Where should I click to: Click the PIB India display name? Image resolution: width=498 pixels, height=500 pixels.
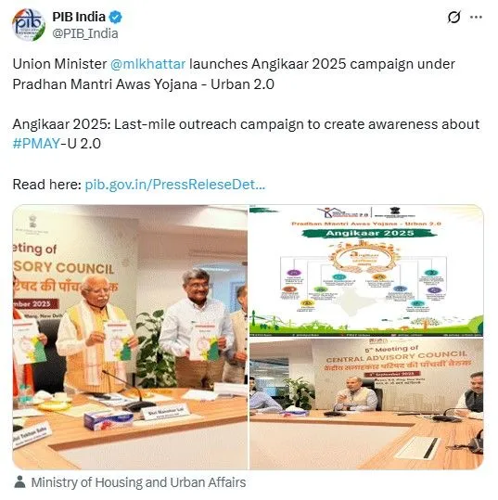tap(79, 17)
